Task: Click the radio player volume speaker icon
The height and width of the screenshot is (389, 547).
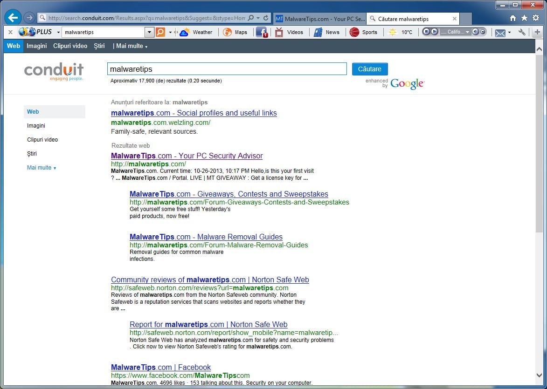Action: [475, 32]
